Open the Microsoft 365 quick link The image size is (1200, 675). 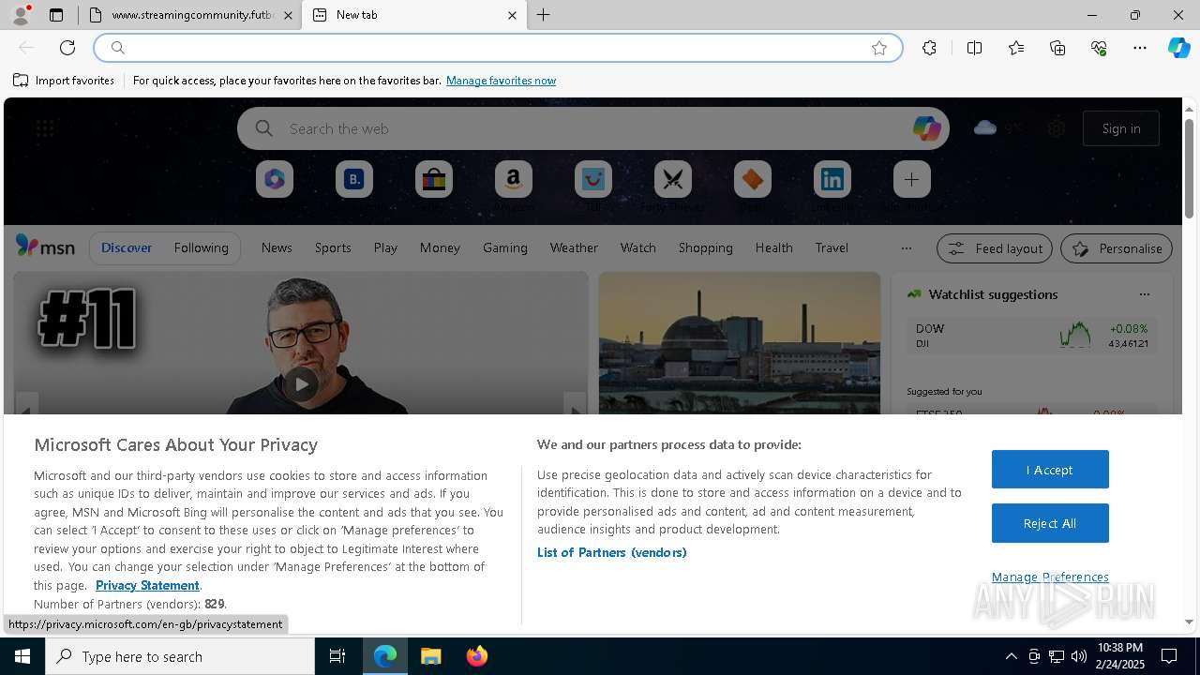coord(275,179)
